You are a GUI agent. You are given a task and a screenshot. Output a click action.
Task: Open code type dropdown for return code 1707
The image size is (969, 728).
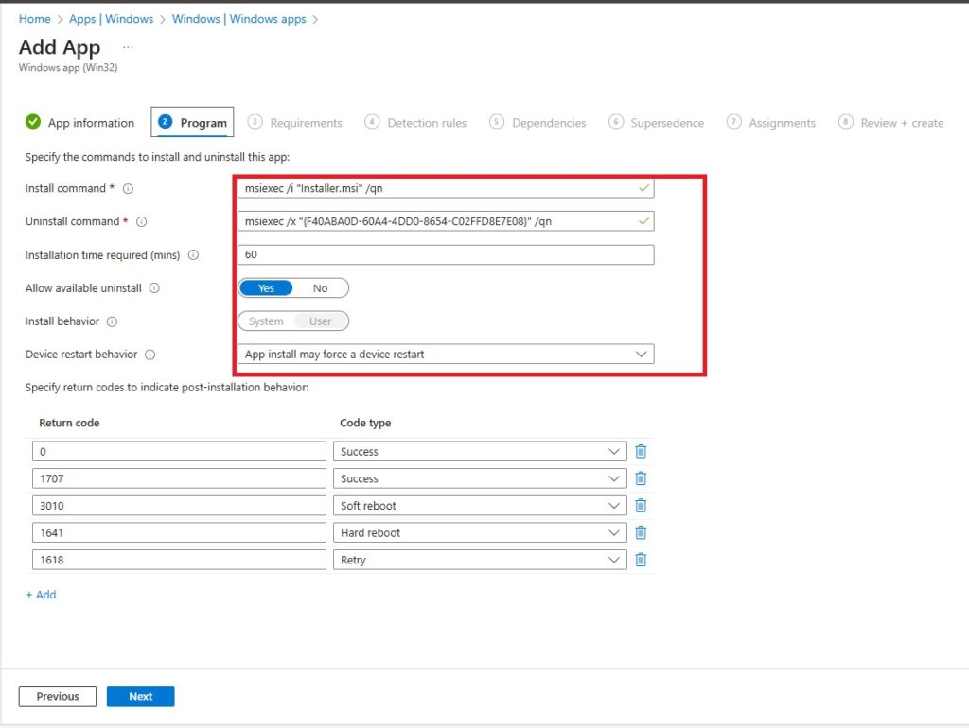click(480, 478)
